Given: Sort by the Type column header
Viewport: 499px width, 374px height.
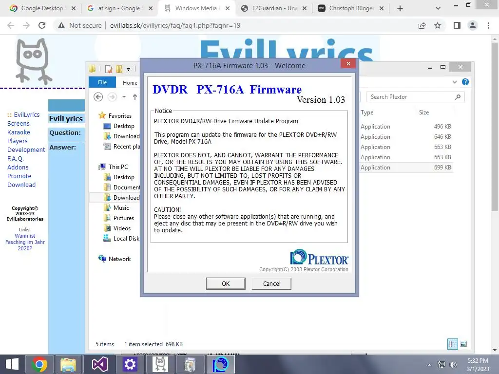Looking at the screenshot, I should point(367,112).
